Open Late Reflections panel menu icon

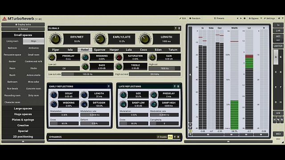coord(178,86)
